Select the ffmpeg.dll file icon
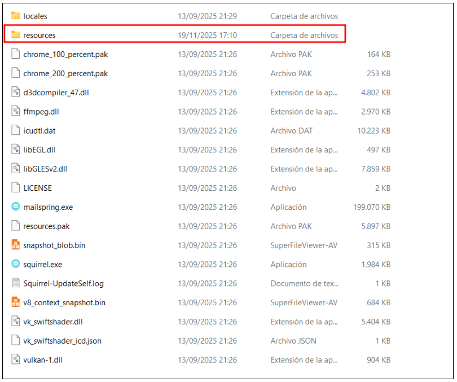Screen dimensions: 457x382 [16, 112]
